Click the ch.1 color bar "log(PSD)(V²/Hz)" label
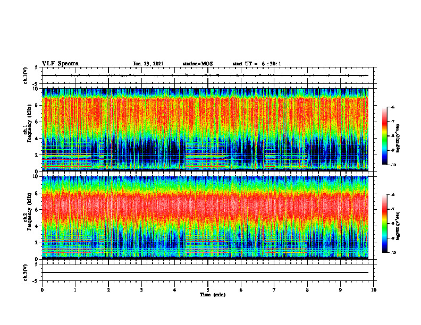Screen dimensions: 421x325 398,138
